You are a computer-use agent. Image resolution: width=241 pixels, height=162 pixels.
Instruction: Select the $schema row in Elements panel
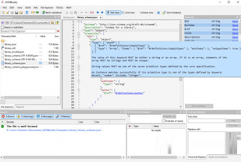(211, 25)
